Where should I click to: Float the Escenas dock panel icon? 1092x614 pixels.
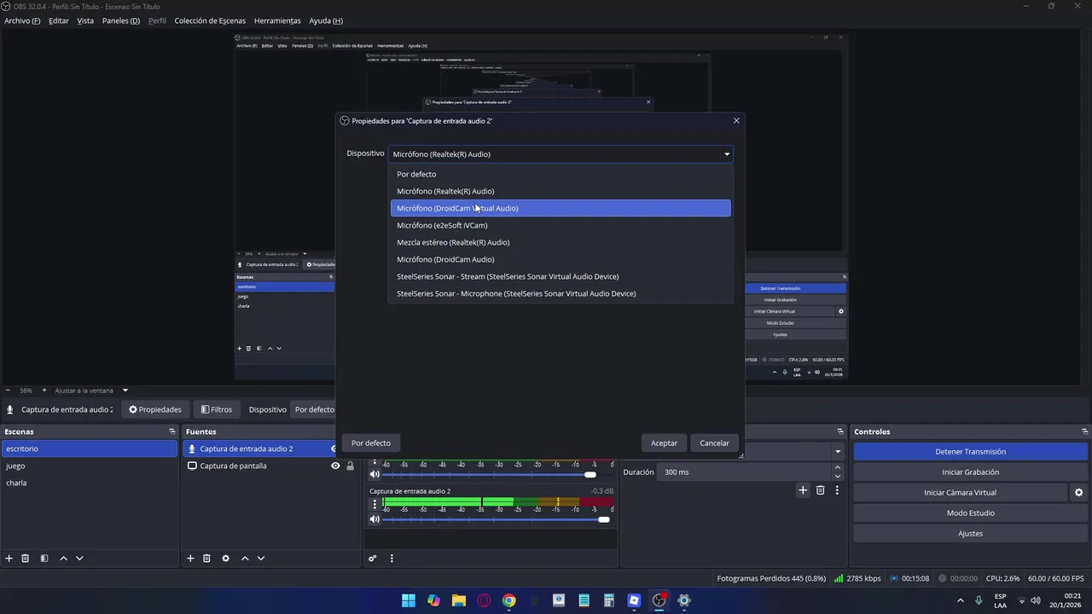pos(171,432)
